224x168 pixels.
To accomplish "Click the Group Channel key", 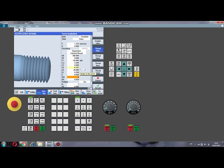I will click(x=111, y=69).
